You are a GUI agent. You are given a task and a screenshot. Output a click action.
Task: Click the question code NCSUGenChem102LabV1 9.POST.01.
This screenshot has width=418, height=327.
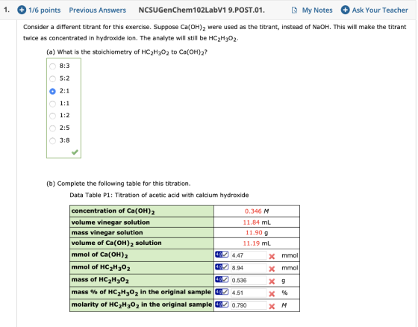(x=202, y=10)
